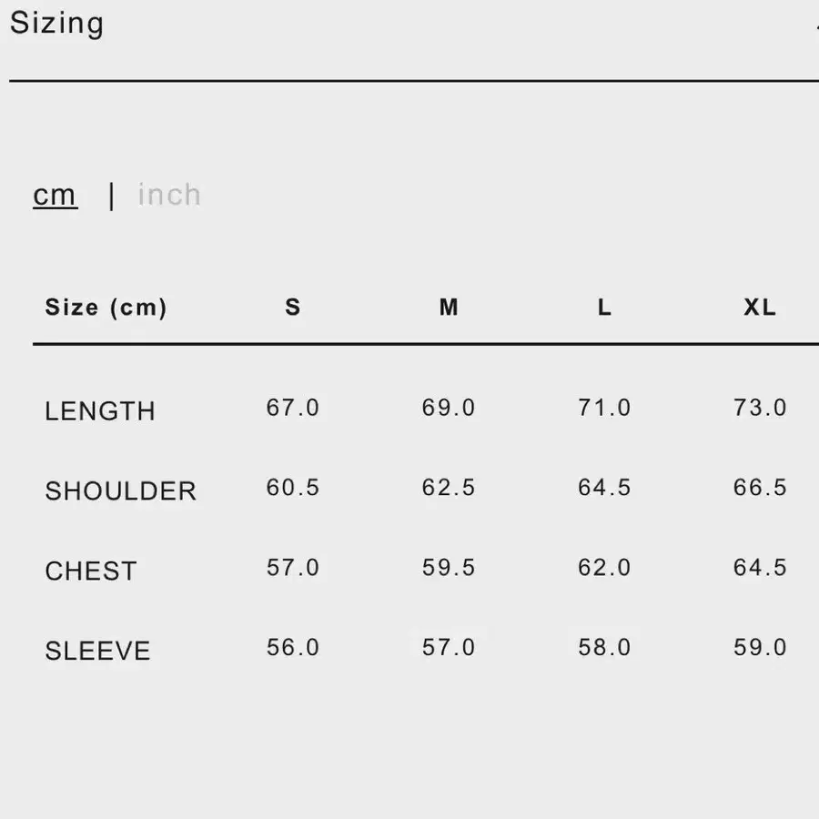Click the 62.5 shoulder value for M
The width and height of the screenshot is (819, 819).
(x=449, y=488)
